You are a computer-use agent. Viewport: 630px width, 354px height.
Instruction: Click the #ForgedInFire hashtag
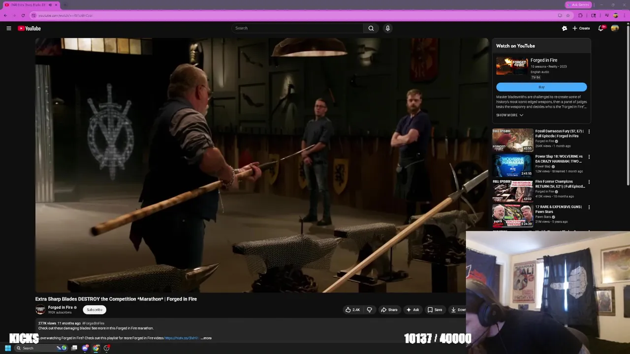pyautogui.click(x=94, y=324)
